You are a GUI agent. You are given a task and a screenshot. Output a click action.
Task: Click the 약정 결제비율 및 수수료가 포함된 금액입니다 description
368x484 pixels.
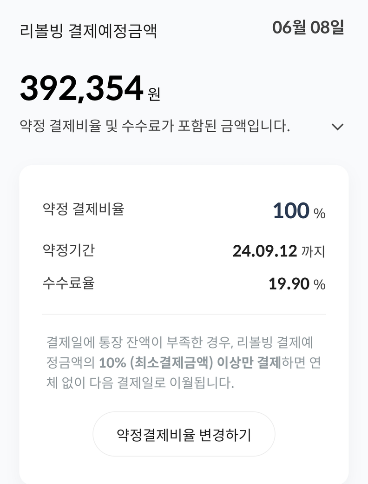pos(155,126)
